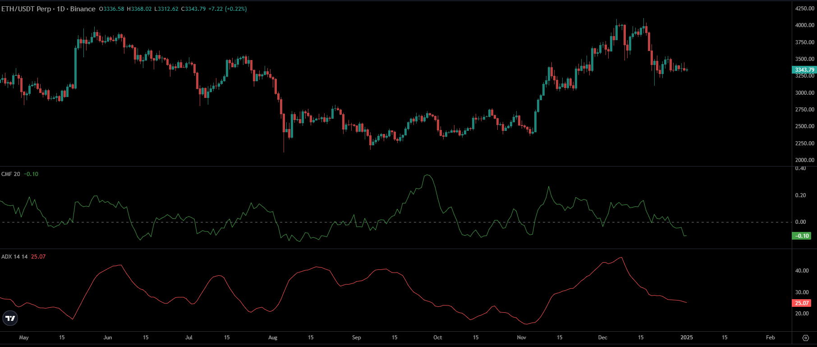Click the 0.20 CMF axis label
This screenshot has height=347, width=817.
(801, 195)
